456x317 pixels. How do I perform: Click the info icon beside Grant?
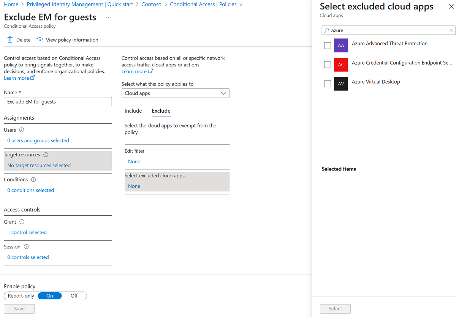22,222
